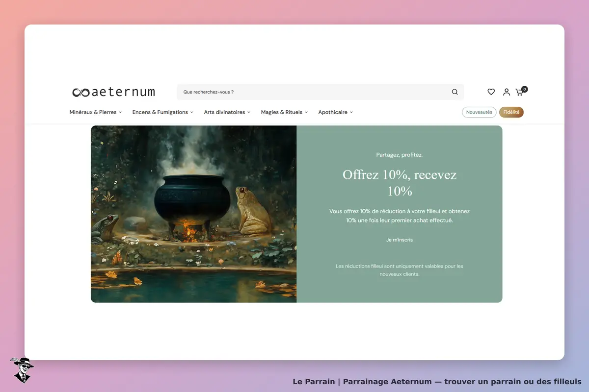Open the Minéraux & Pierres menu
The width and height of the screenshot is (589, 392).
96,112
